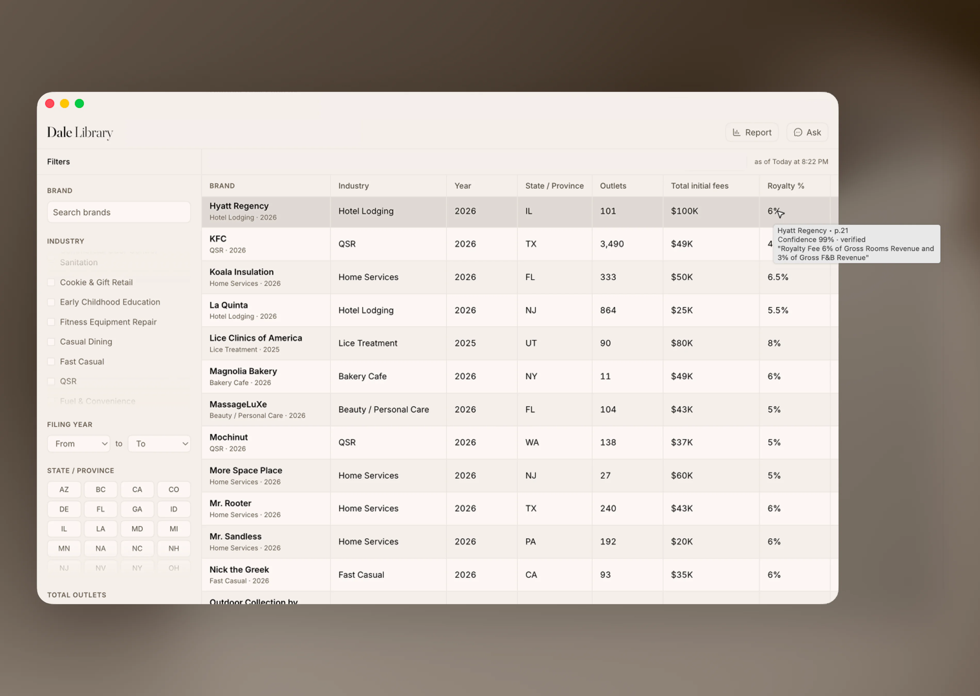Sort by the BRAND column header
The image size is (980, 696).
click(222, 186)
